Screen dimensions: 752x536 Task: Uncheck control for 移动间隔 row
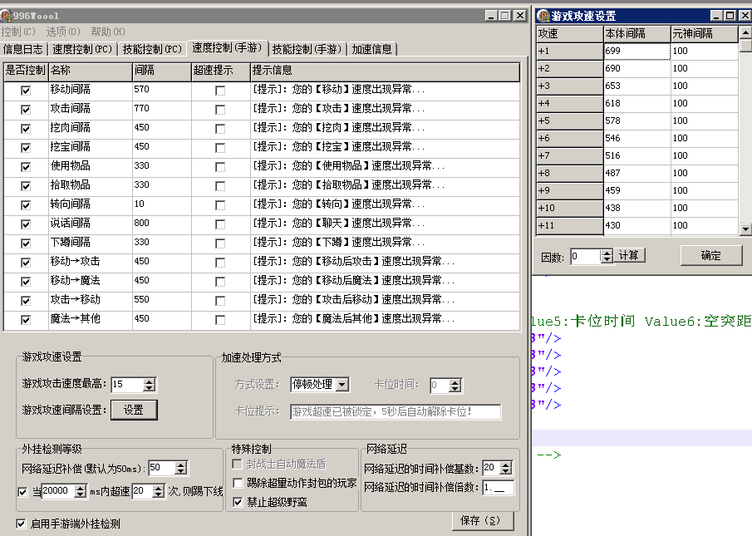pyautogui.click(x=26, y=90)
